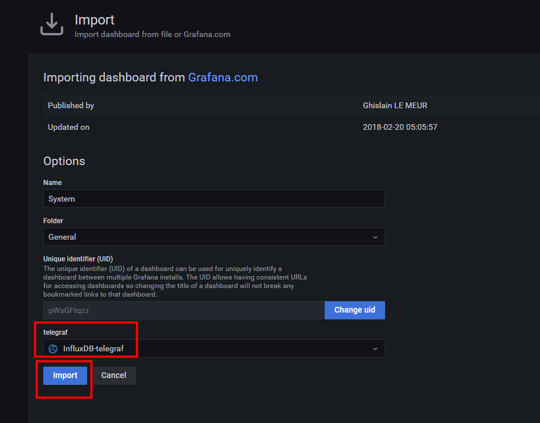The width and height of the screenshot is (540, 423).
Task: Click the Folder field label
Action: [x=53, y=221]
